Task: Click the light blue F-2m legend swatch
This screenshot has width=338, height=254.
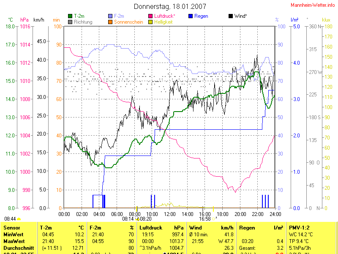Action: pyautogui.click(x=110, y=16)
